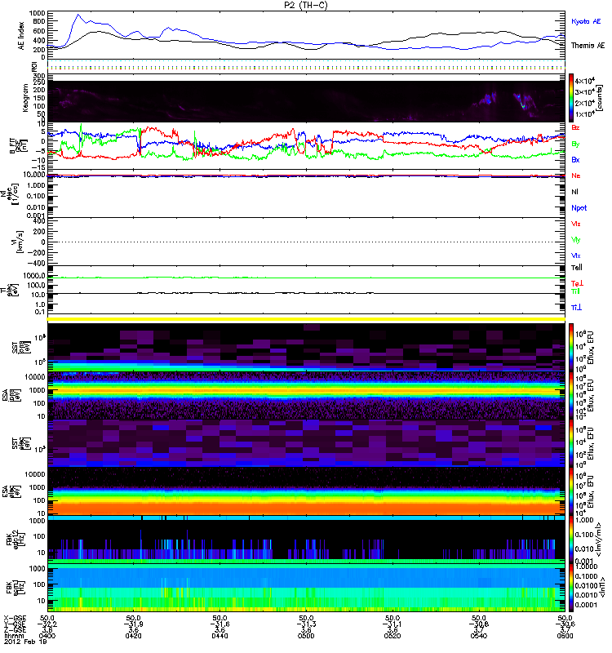Click the blue Bx legend label
The height and width of the screenshot is (653, 612).
point(575,159)
